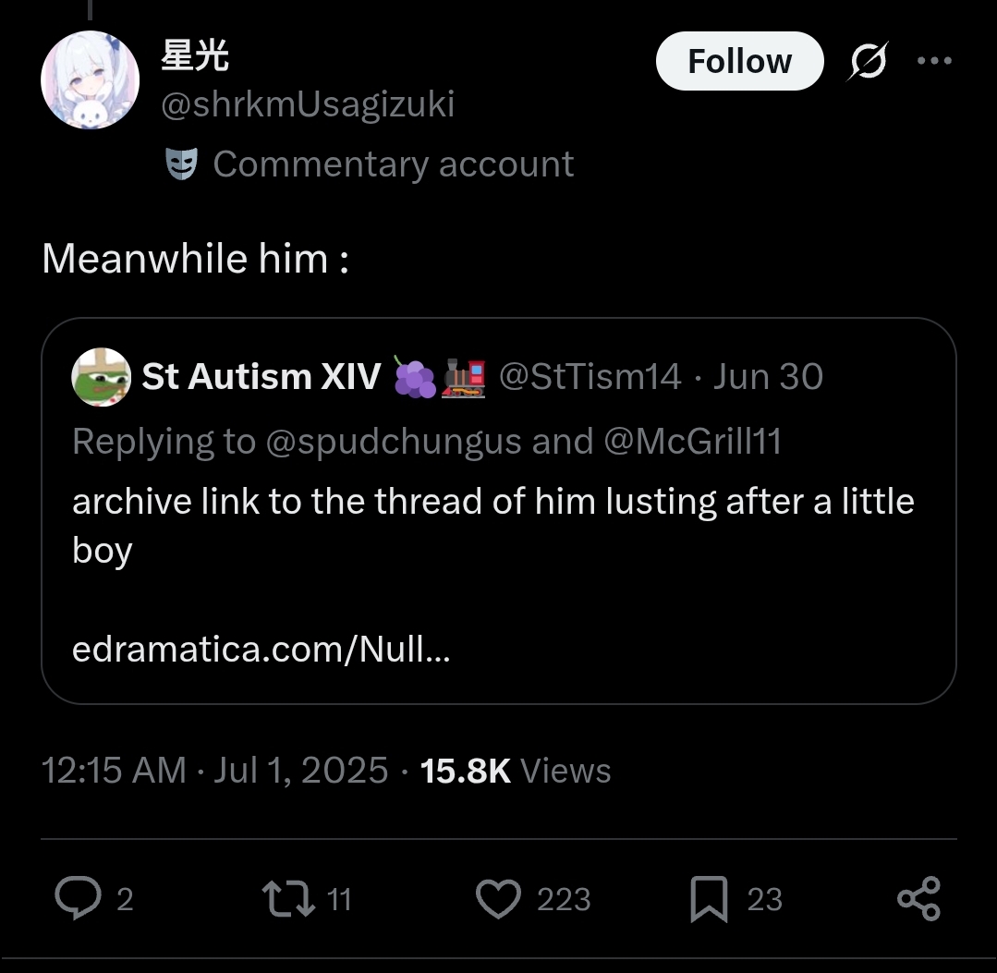
Task: Tap the repost arrows icon
Action: [x=287, y=899]
